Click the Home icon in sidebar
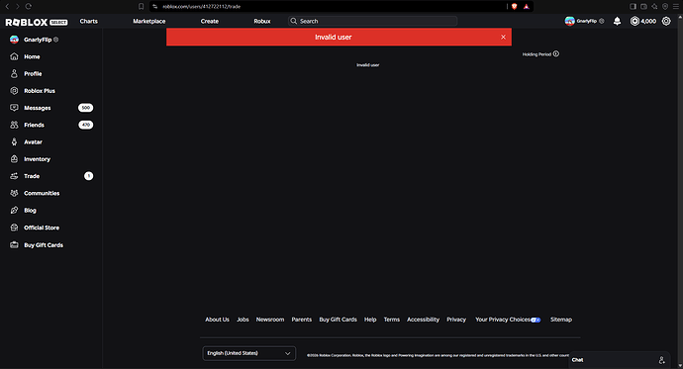This screenshot has width=683, height=369. coord(15,56)
